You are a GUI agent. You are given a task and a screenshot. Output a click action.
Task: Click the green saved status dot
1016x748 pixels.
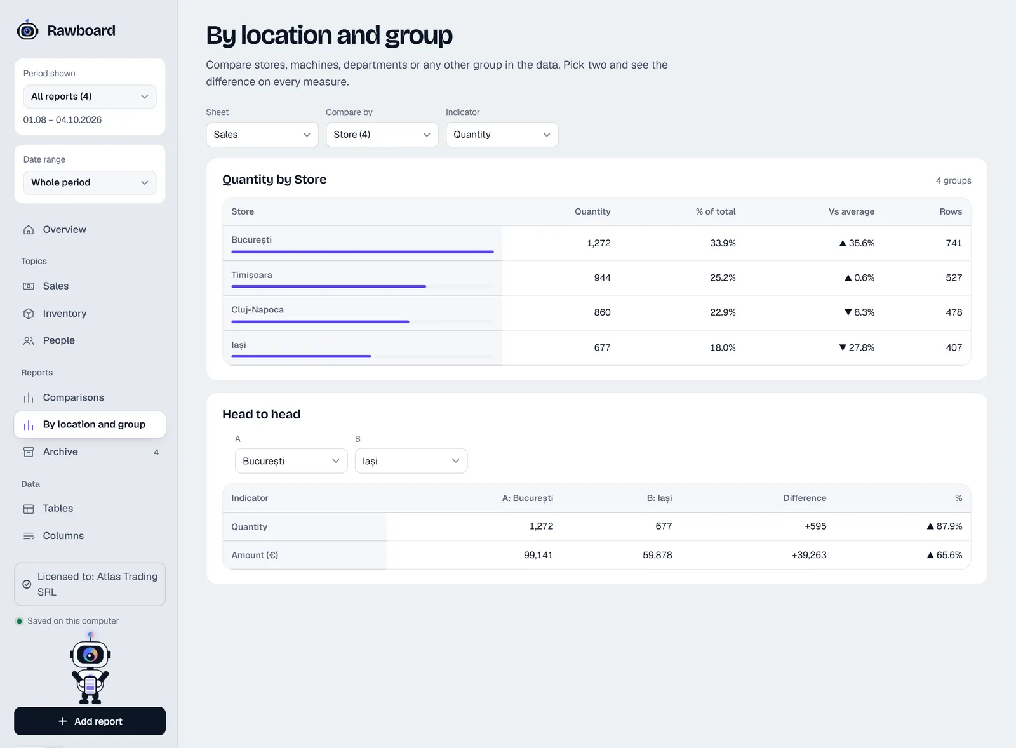click(20, 621)
